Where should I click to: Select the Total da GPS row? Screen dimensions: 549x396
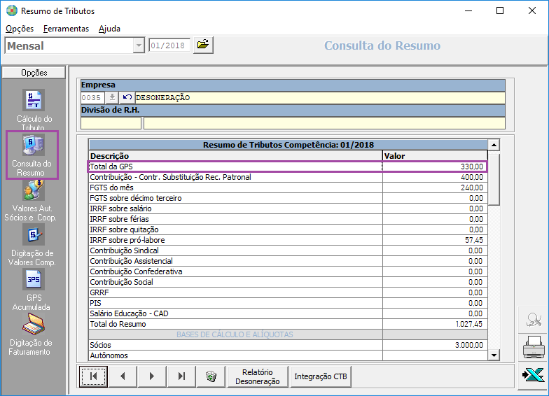point(288,167)
